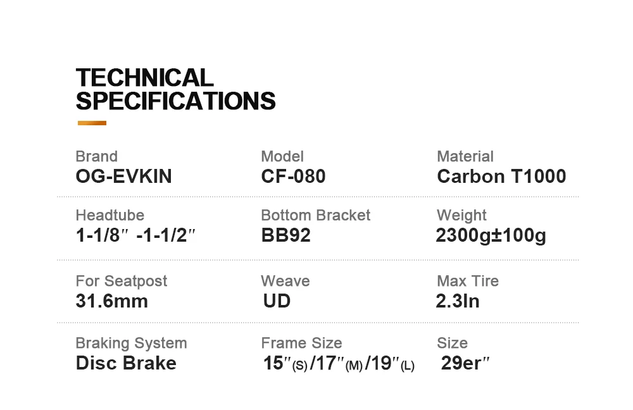Select the 29er" wheel size value

[465, 363]
